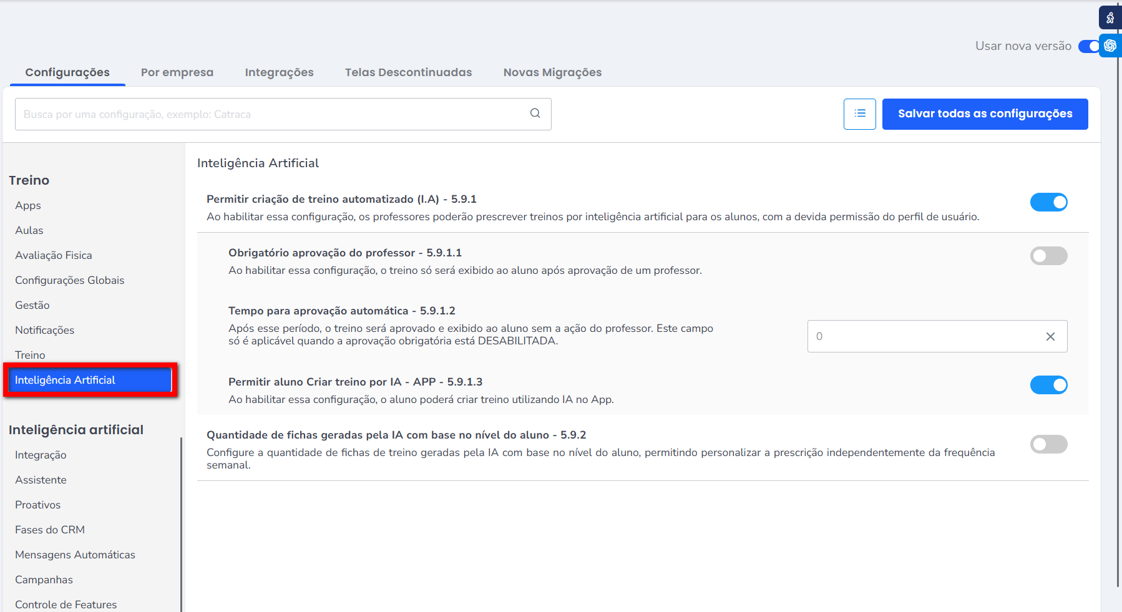Open the Integrações tab
The height and width of the screenshot is (612, 1122).
(279, 72)
